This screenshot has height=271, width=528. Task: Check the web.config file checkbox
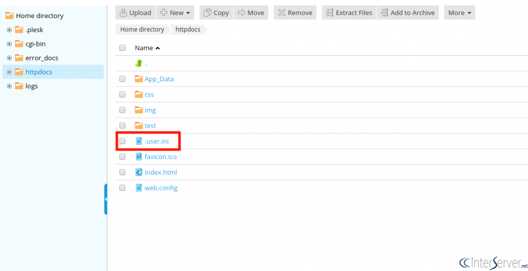122,188
